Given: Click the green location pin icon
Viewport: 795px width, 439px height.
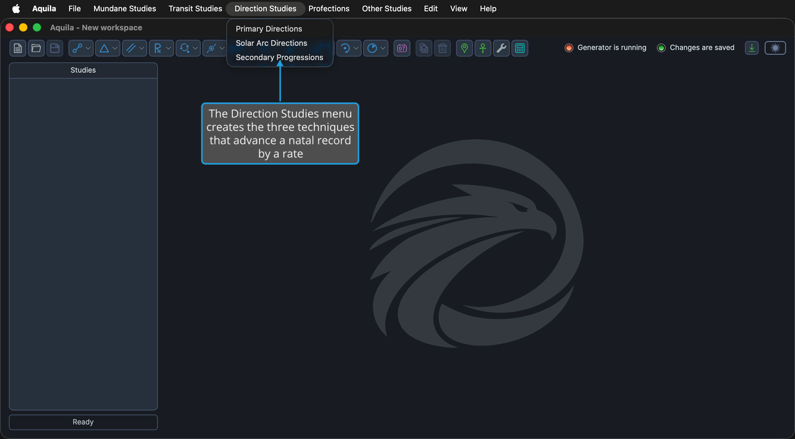Looking at the screenshot, I should [x=464, y=48].
